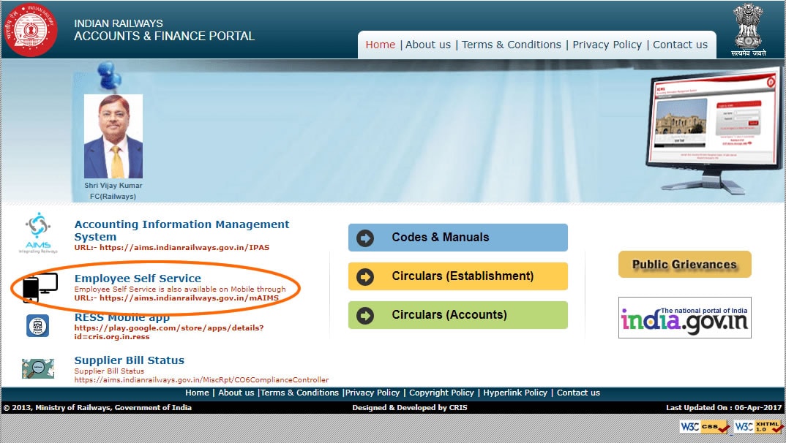The image size is (786, 443).
Task: Click the 'FC(Railways)' designation caption
Action: click(113, 196)
